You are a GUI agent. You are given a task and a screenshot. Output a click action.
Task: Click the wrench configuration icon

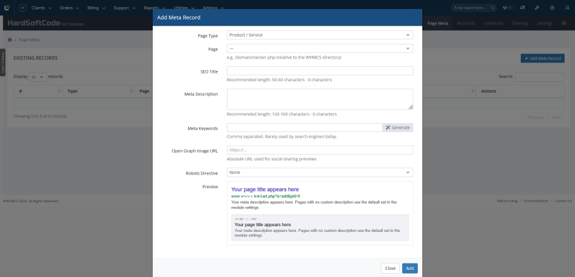pos(537,8)
